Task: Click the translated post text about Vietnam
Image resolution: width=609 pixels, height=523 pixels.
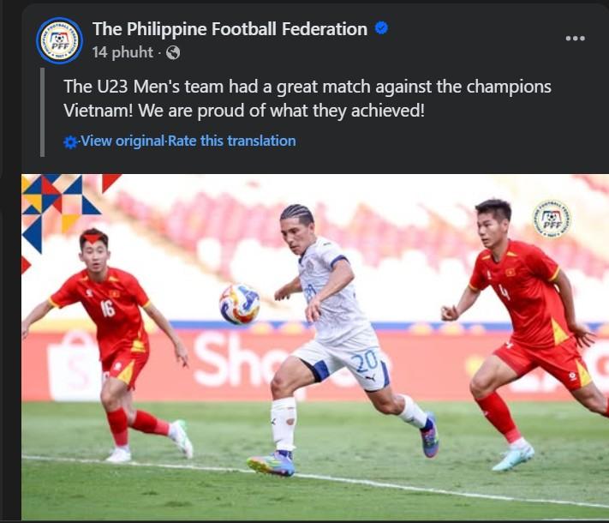Action: (307, 99)
